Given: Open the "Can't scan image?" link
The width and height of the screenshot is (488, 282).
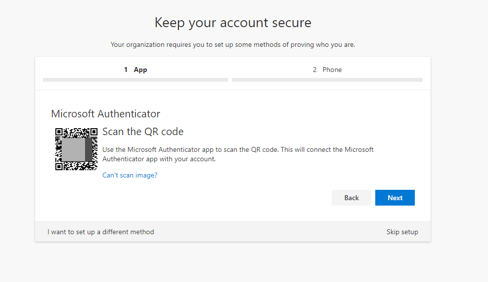Looking at the screenshot, I should pyautogui.click(x=130, y=176).
